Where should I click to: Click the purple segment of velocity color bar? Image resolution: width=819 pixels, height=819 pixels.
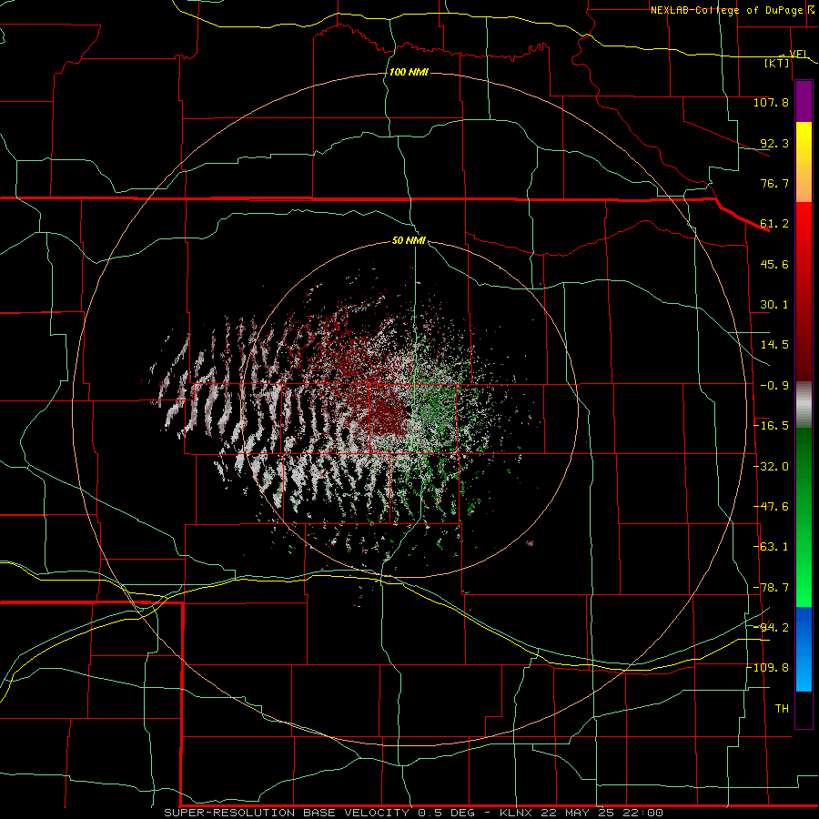[x=804, y=101]
